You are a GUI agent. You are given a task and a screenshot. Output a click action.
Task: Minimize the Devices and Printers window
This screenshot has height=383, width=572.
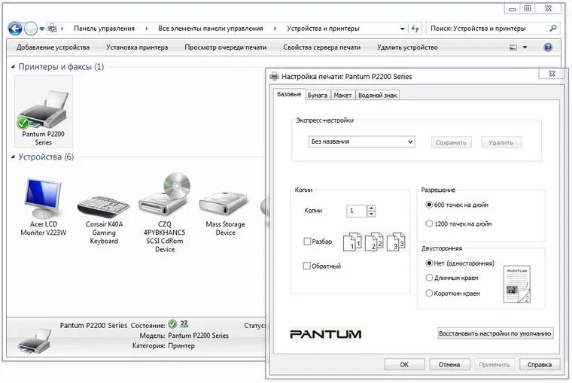[513, 9]
